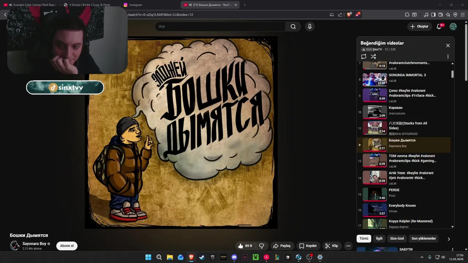This screenshot has width=468, height=263.
Task: Click the taskbar speaker volume icon
Action: click(443, 257)
